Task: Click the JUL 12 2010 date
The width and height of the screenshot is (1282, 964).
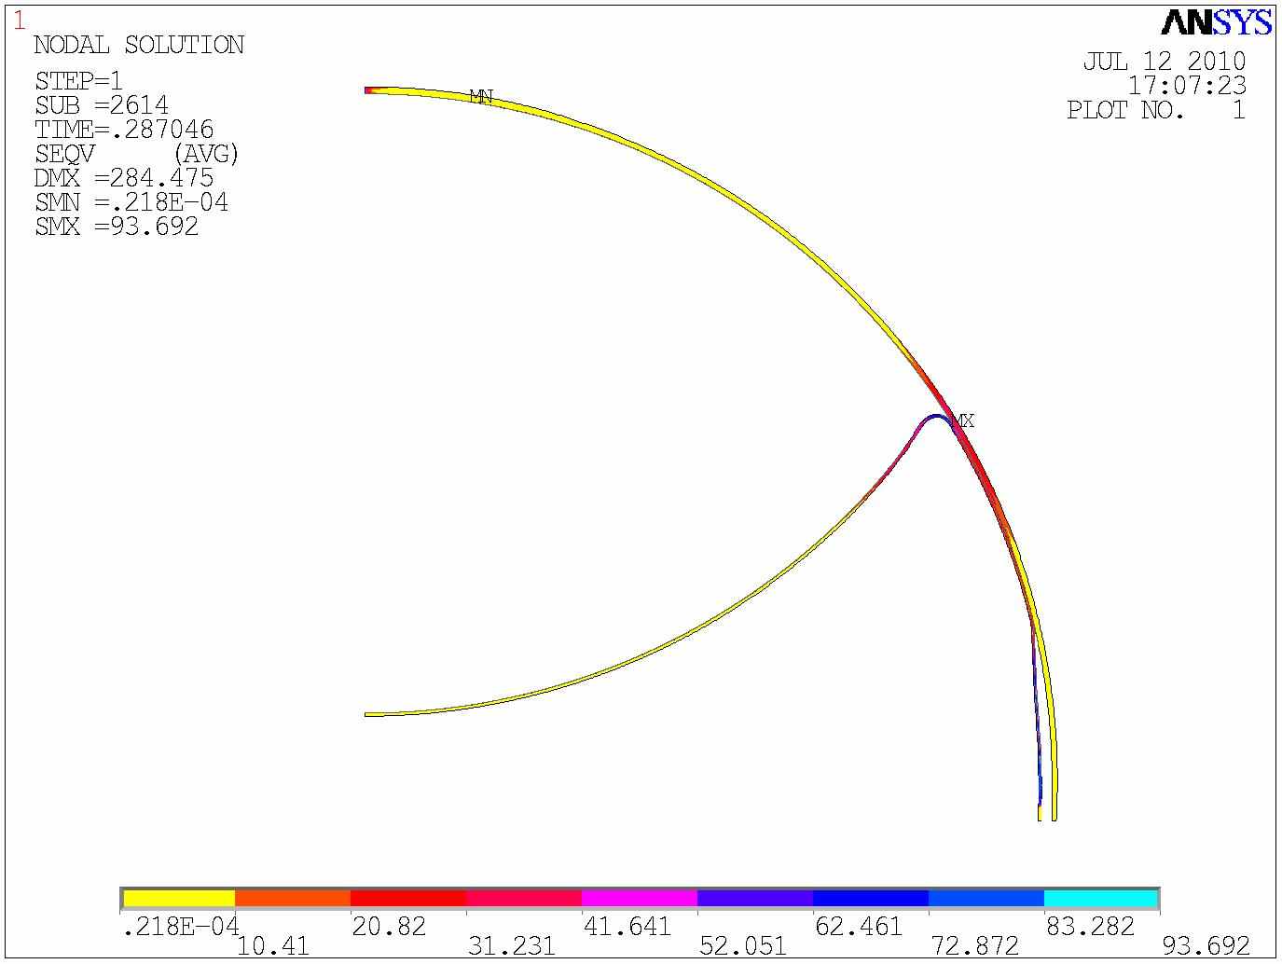Action: coord(1164,62)
